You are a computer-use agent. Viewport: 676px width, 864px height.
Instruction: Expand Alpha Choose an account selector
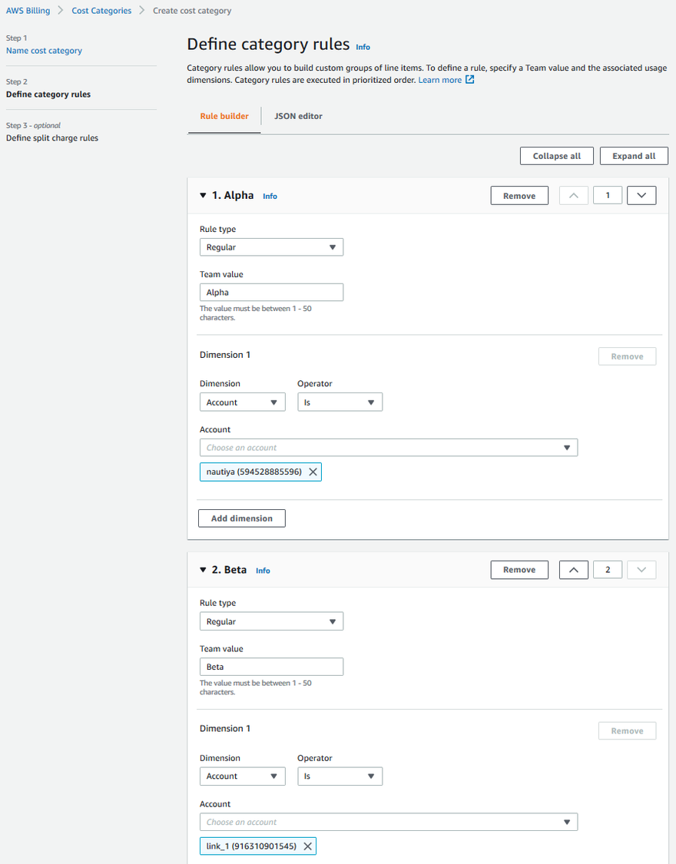point(388,448)
